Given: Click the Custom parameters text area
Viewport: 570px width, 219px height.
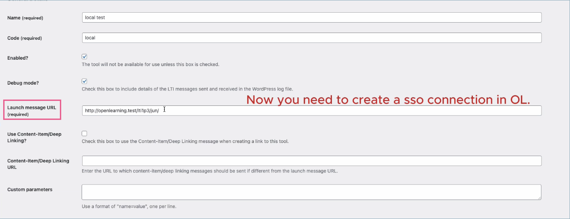Looking at the screenshot, I should [x=312, y=192].
